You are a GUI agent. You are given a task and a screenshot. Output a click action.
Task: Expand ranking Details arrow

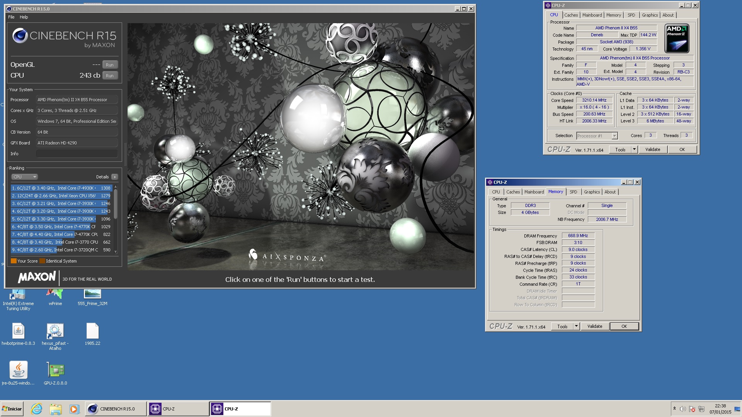point(114,177)
